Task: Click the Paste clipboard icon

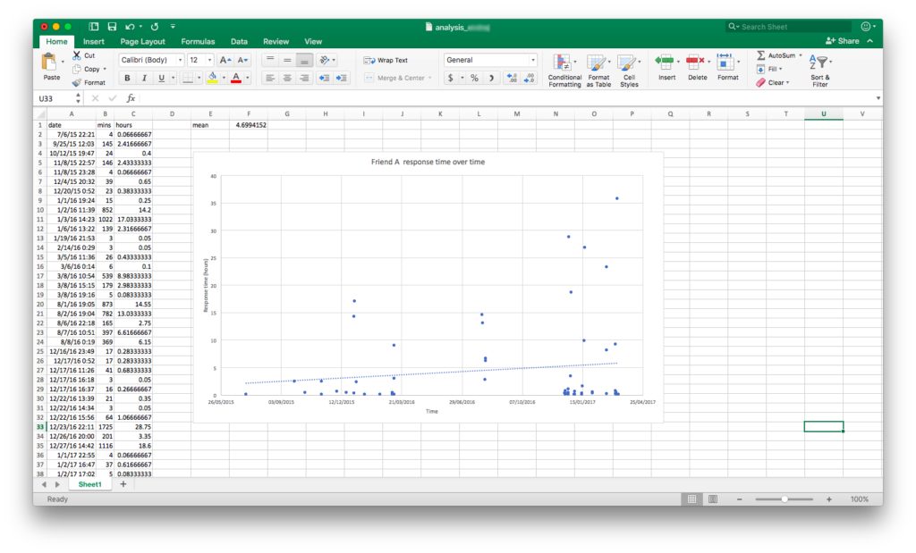Action: 50,63
